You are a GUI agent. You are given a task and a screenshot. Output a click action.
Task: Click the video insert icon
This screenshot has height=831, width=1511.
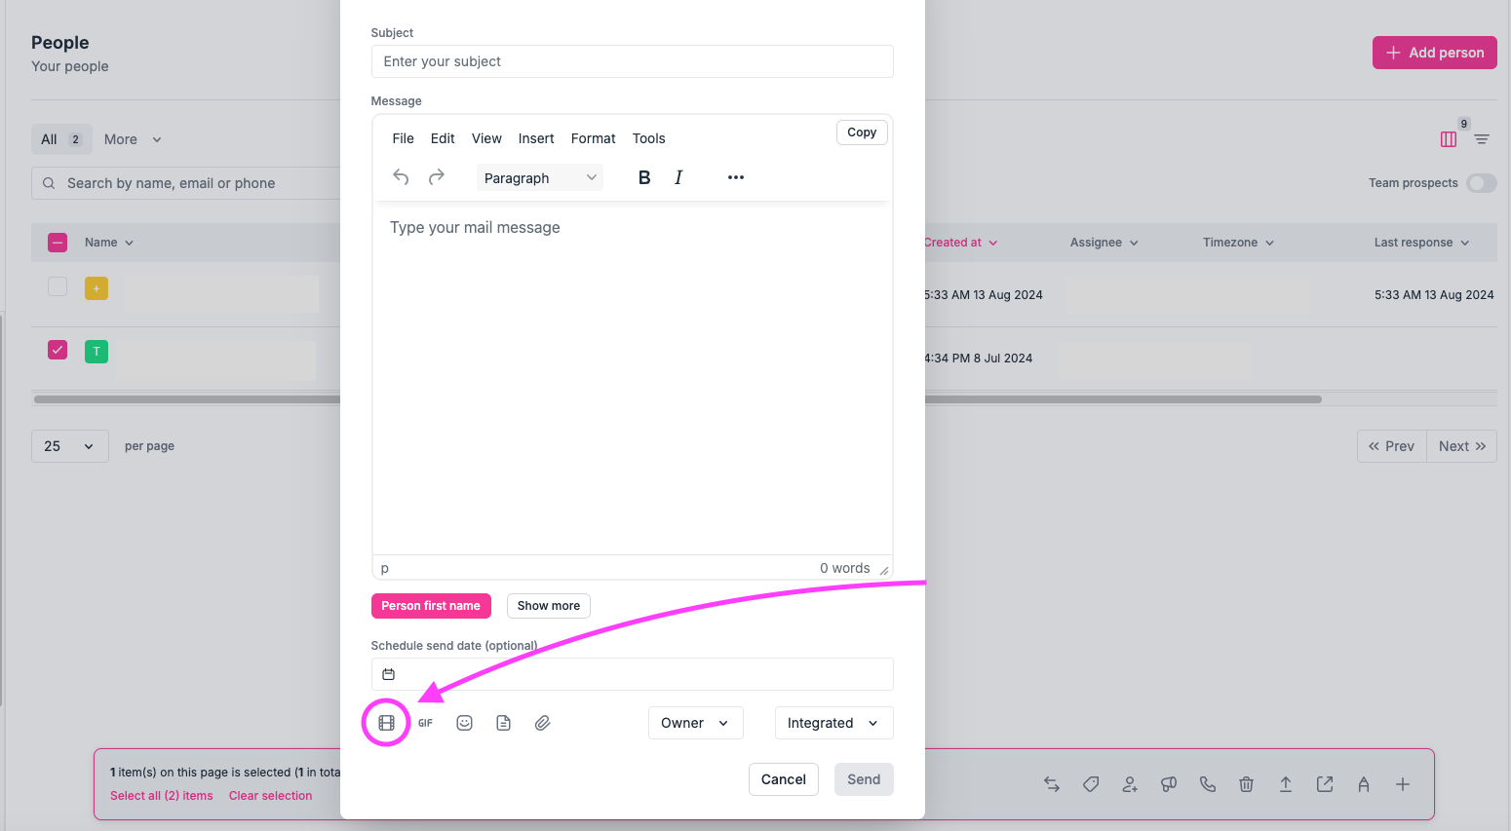(386, 723)
